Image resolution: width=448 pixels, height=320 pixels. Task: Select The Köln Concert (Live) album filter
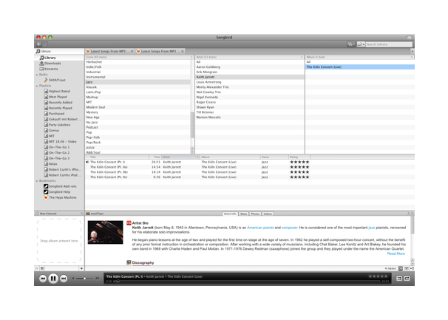point(360,67)
